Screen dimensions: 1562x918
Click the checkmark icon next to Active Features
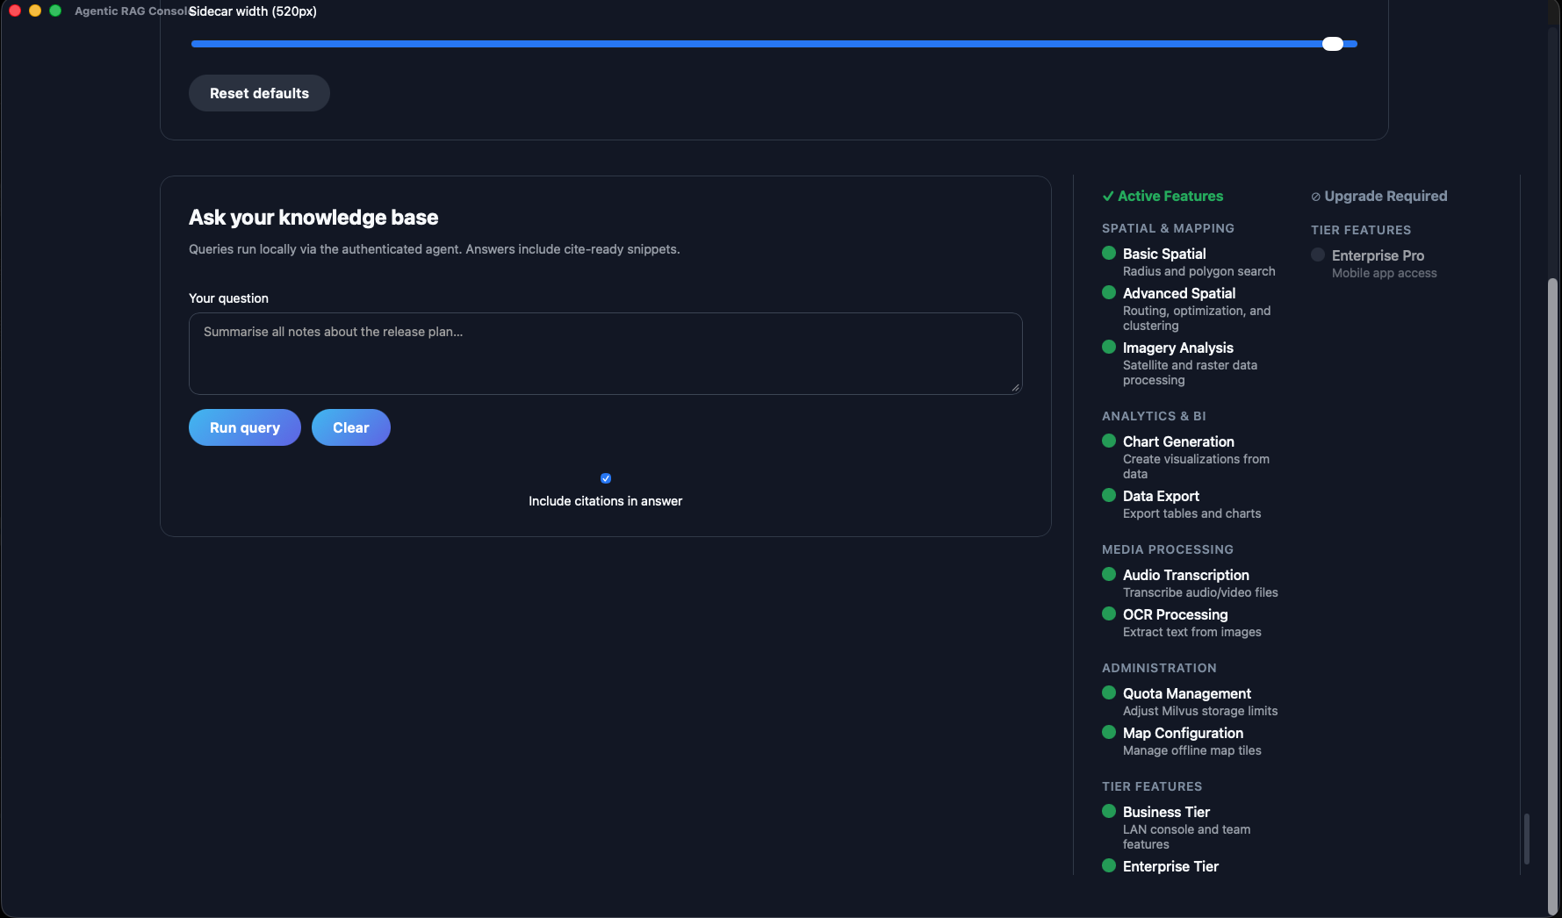click(1108, 197)
